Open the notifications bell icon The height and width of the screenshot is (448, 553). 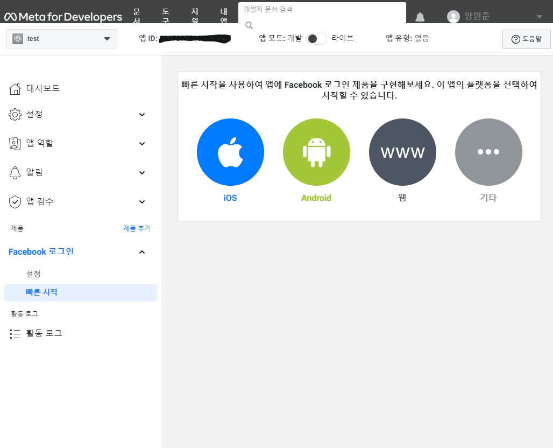[420, 17]
